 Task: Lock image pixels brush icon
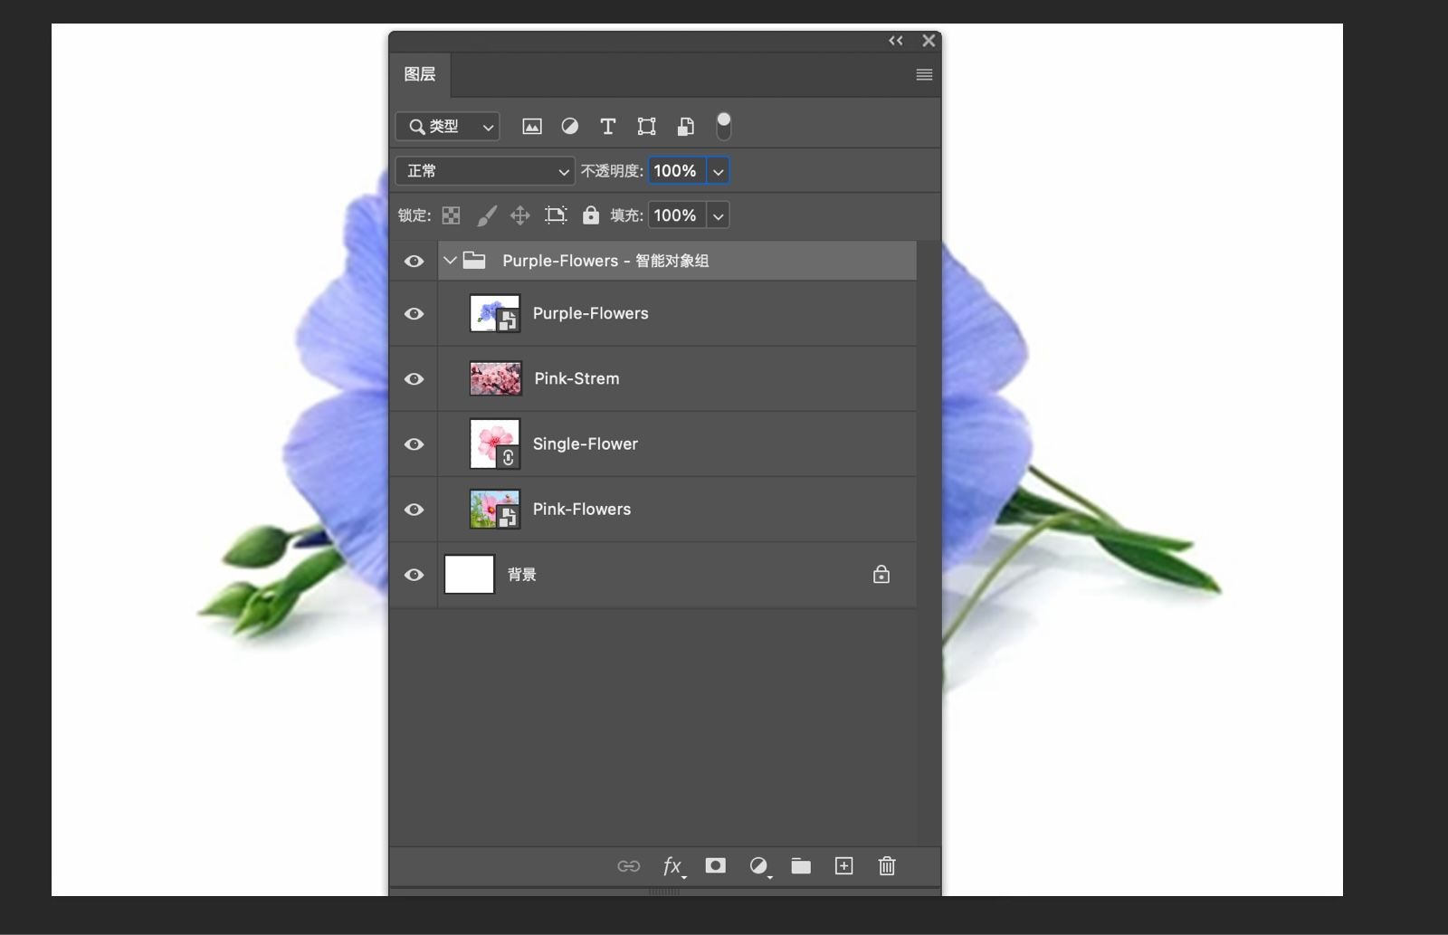[x=487, y=215]
